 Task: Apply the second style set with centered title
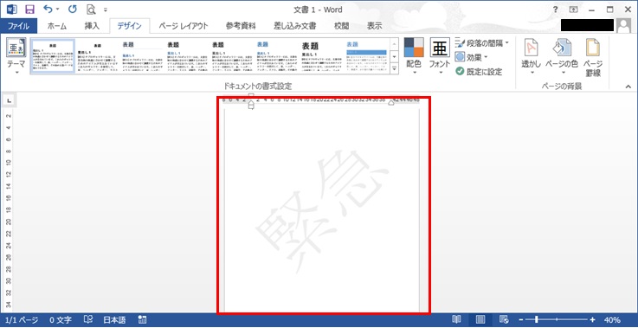coord(97,56)
